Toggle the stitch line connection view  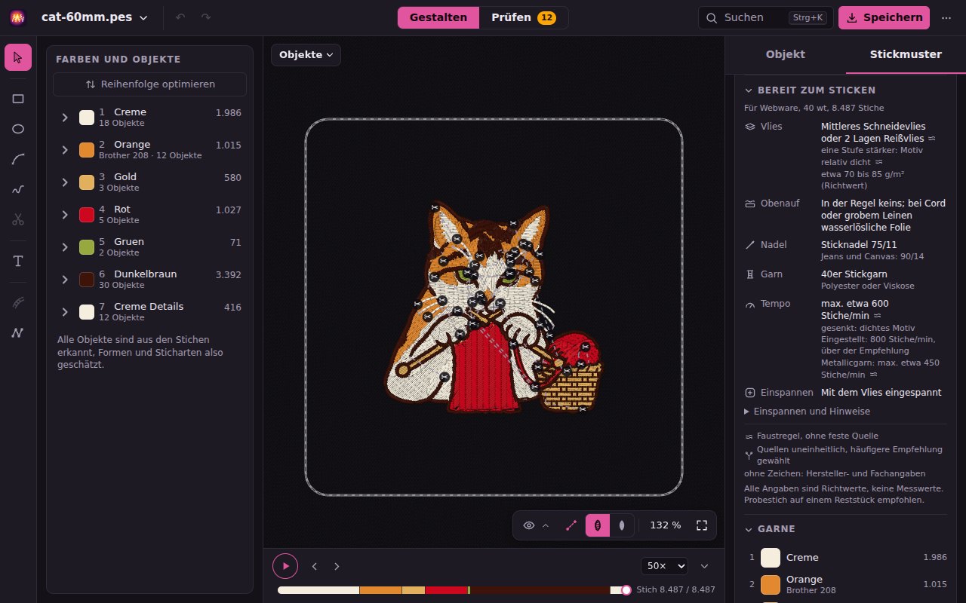coord(571,525)
